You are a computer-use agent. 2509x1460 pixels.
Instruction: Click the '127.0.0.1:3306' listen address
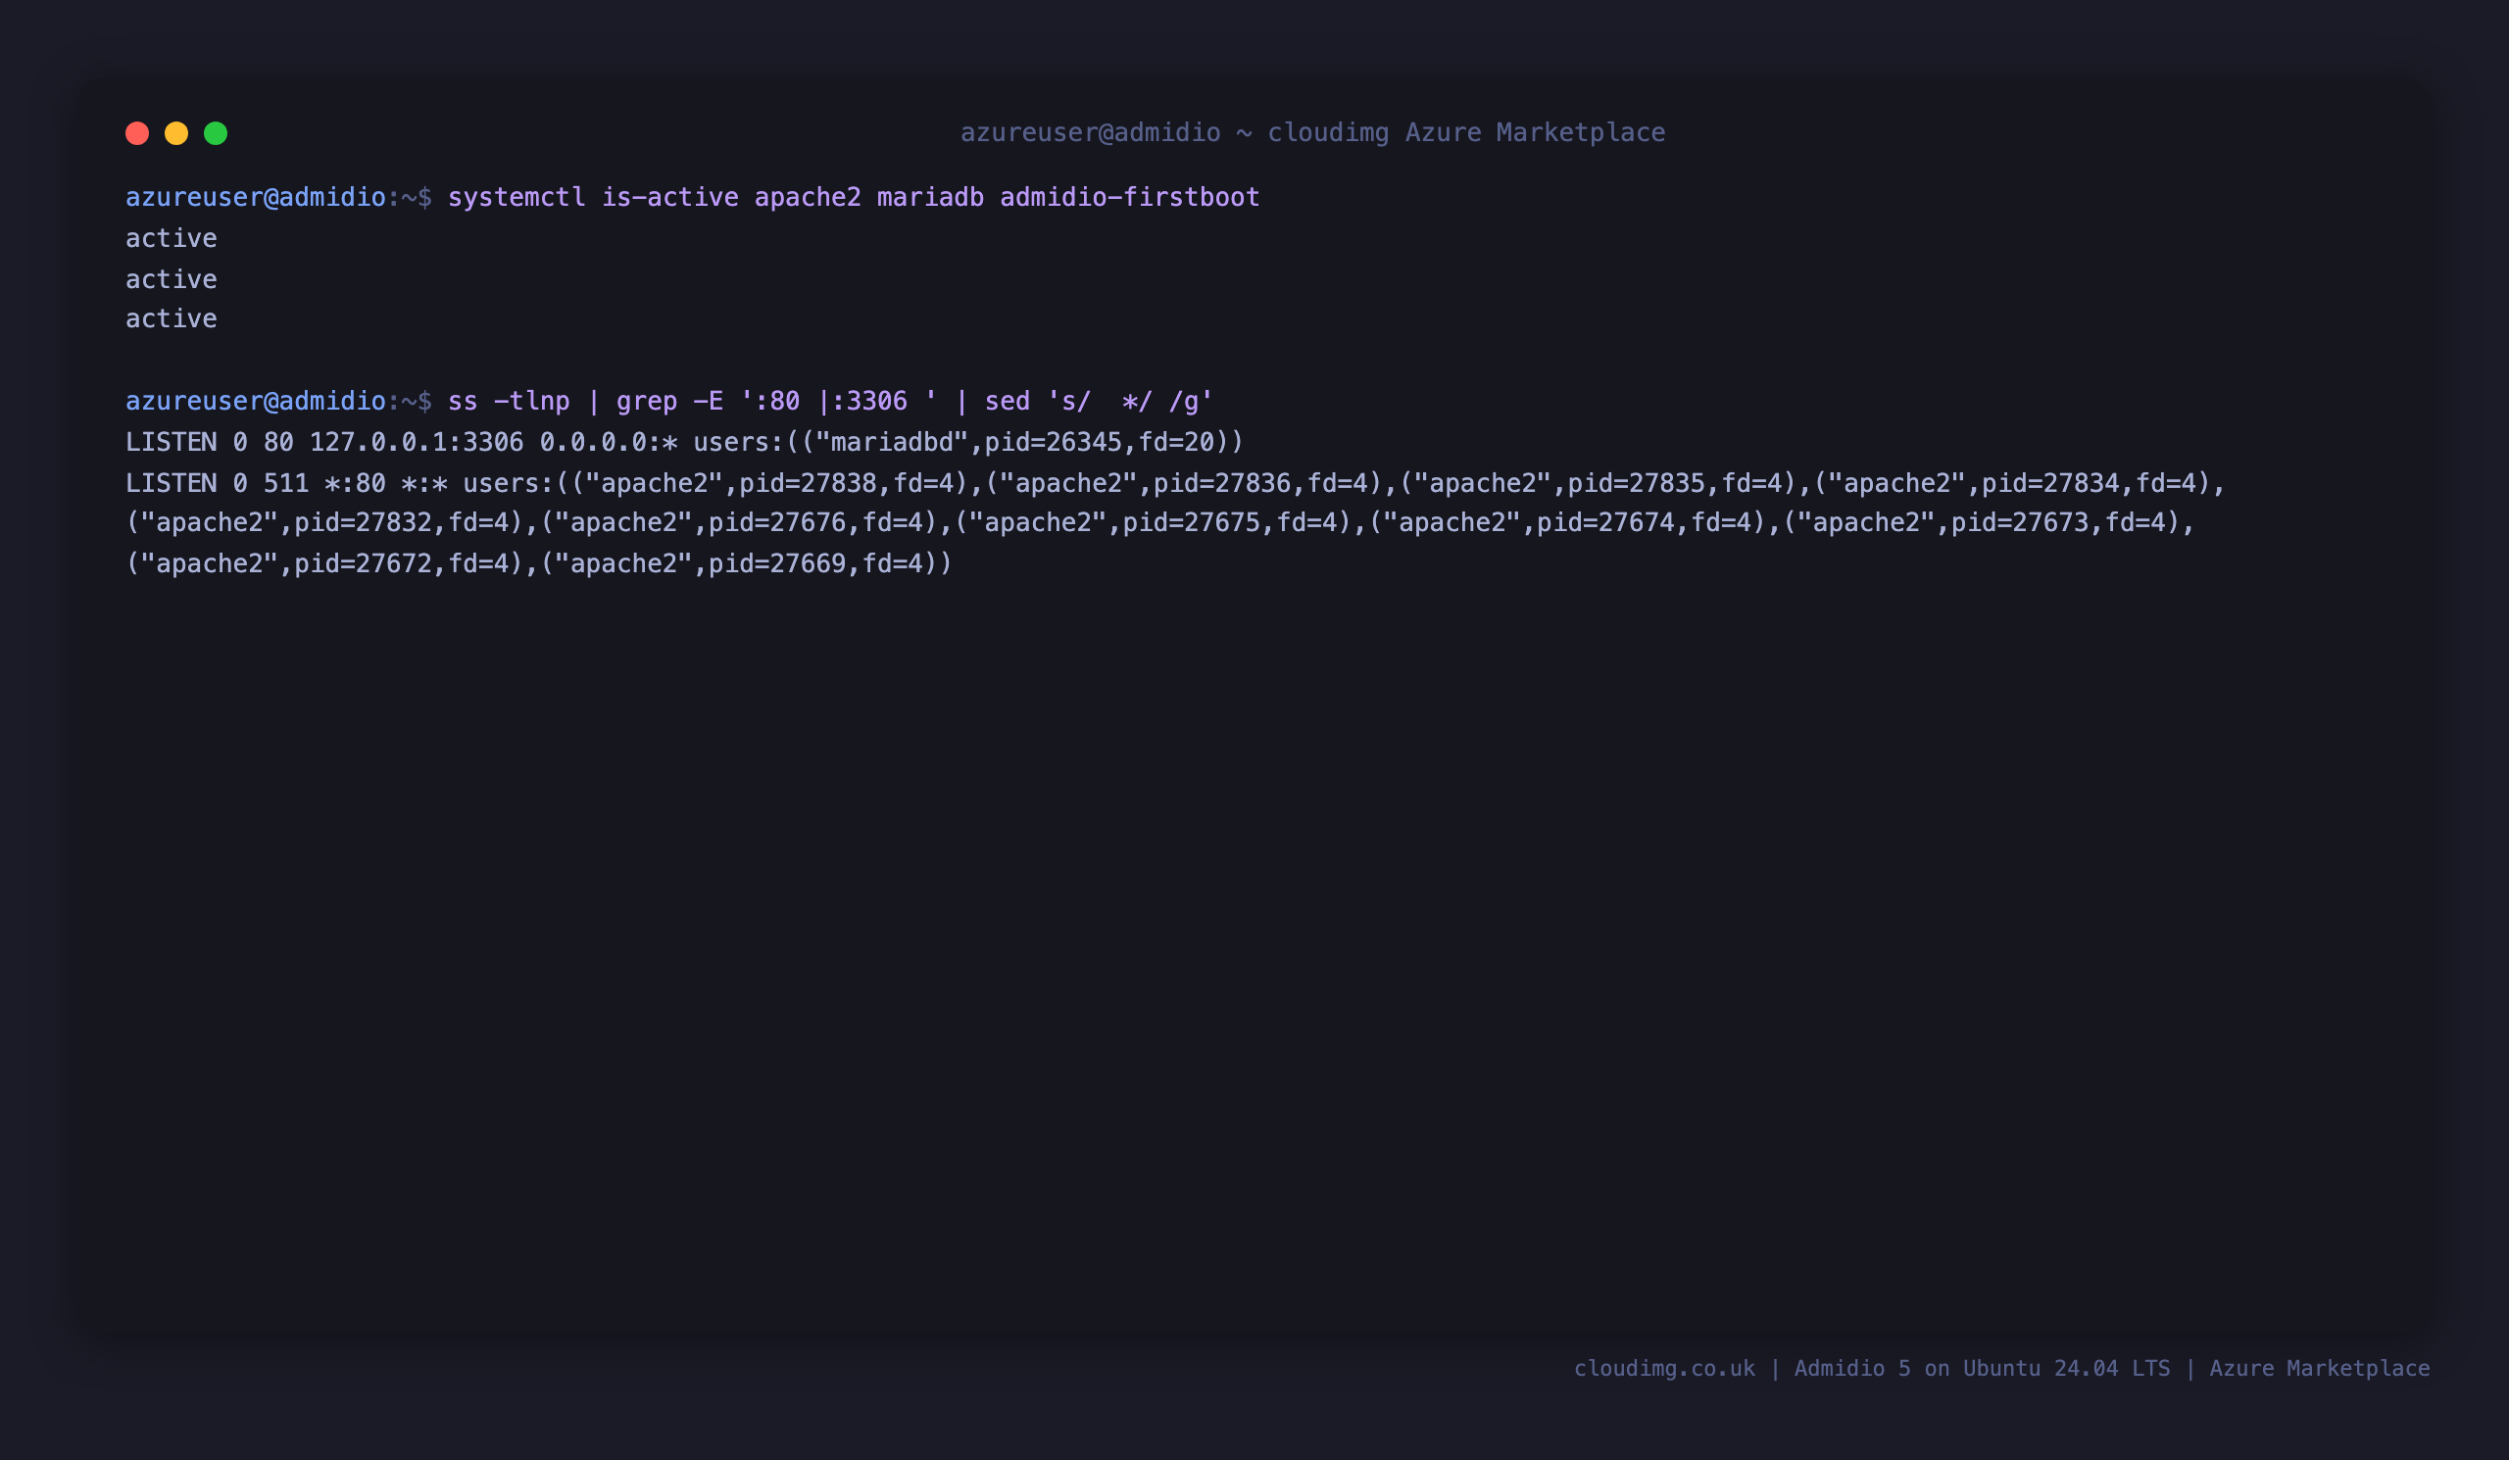pos(417,442)
